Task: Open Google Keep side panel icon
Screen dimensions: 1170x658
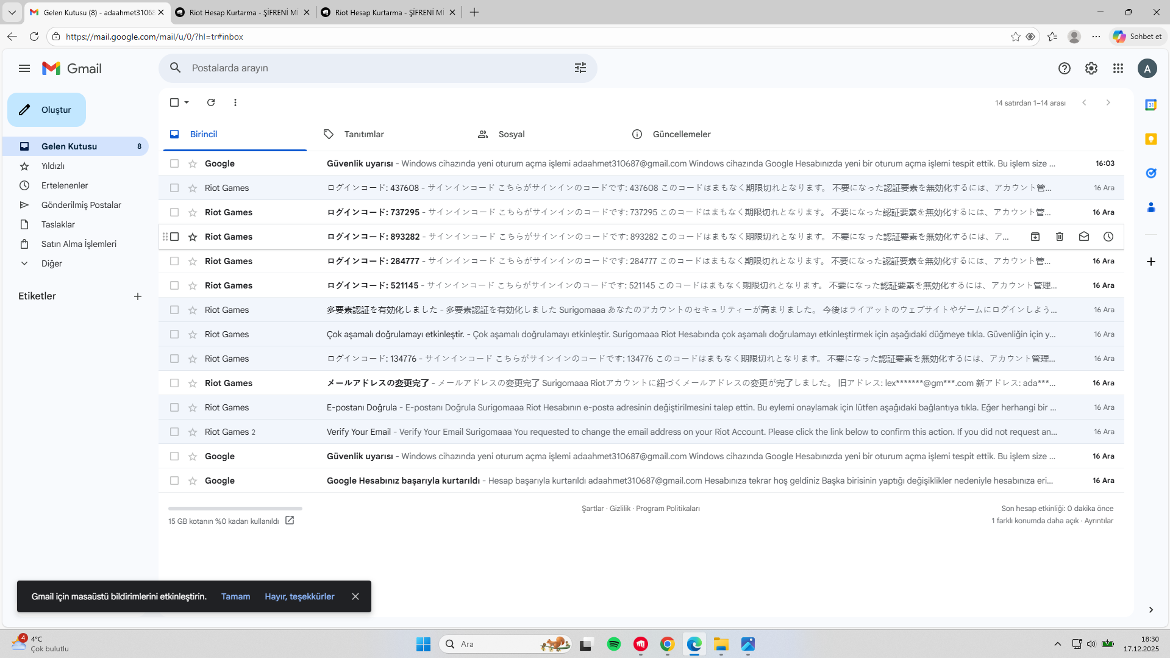Action: click(x=1151, y=139)
